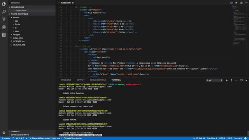
Task: Kill the terminal with the trash icon
Action: click(231, 80)
